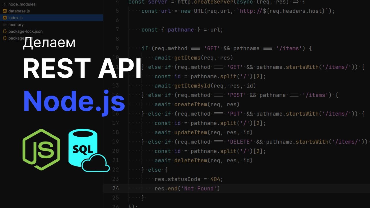Click line number 22 in the gutter
Viewport: 370px width, 208px height.
(115, 170)
